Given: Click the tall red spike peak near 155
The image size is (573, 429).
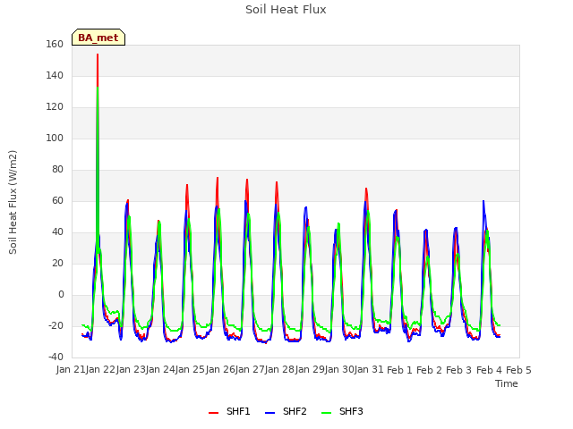Looking at the screenshot, I should click(98, 55).
